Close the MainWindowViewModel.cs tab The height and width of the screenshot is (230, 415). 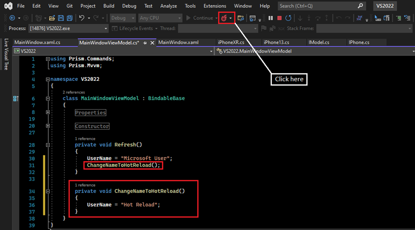152,43
